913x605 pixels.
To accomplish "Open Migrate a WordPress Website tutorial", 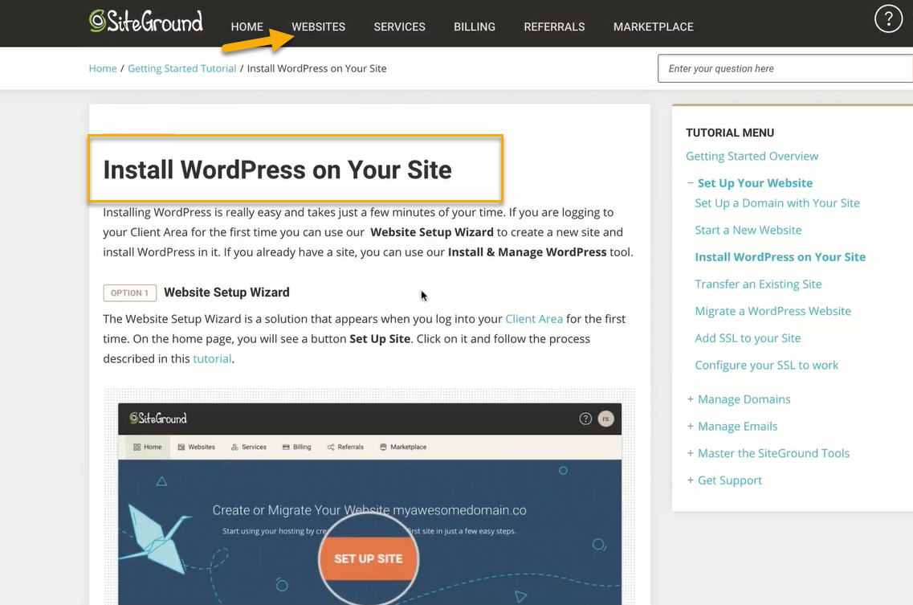I will point(772,311).
